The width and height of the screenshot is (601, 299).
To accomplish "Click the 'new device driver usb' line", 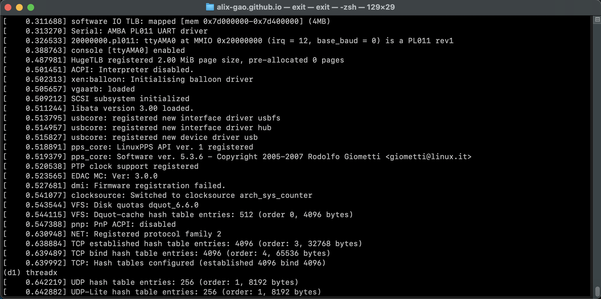I will click(x=131, y=137).
